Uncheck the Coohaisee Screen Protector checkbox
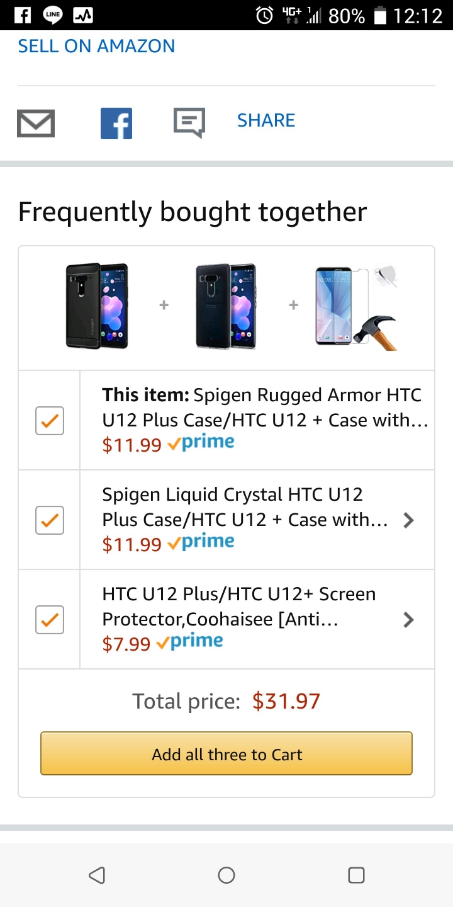Screen dimensions: 453x907 (x=50, y=620)
